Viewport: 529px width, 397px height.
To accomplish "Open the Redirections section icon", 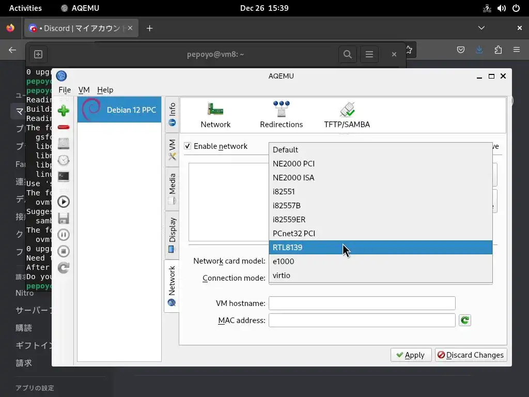I will tap(282, 115).
